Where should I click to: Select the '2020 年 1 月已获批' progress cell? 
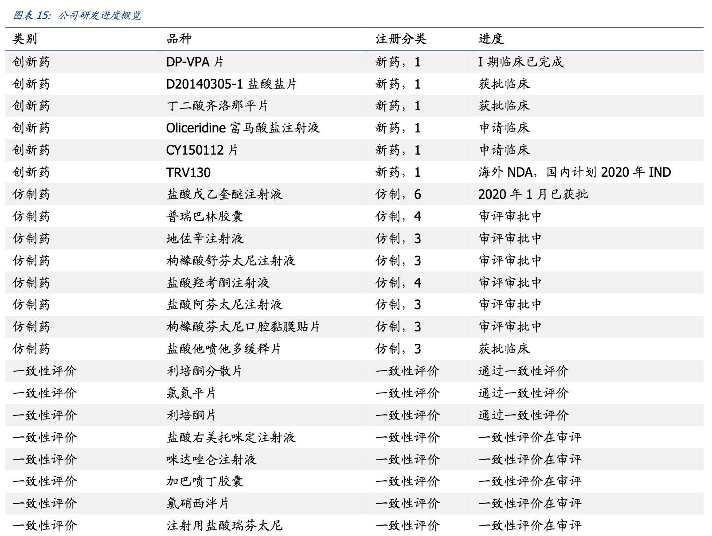[533, 194]
